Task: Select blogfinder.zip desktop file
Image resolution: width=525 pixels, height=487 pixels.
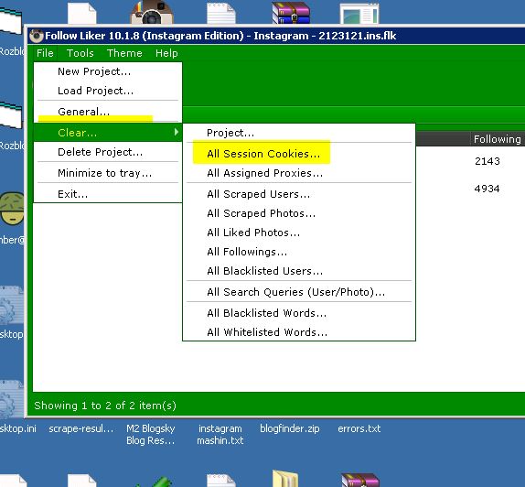Action: [290, 428]
